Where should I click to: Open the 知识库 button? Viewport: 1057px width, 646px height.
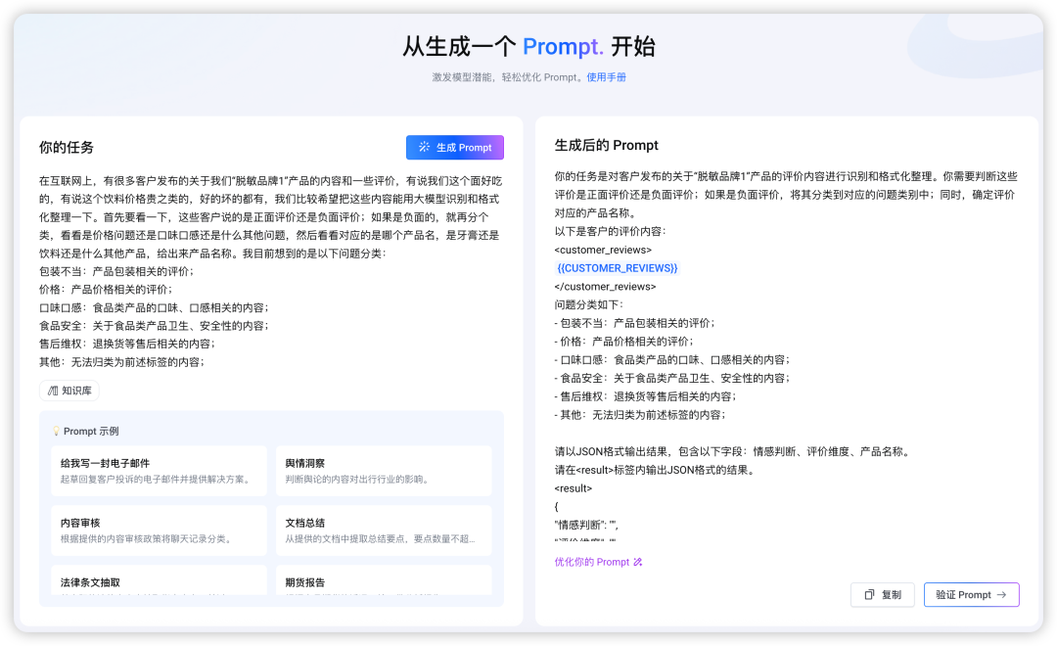pyautogui.click(x=69, y=391)
